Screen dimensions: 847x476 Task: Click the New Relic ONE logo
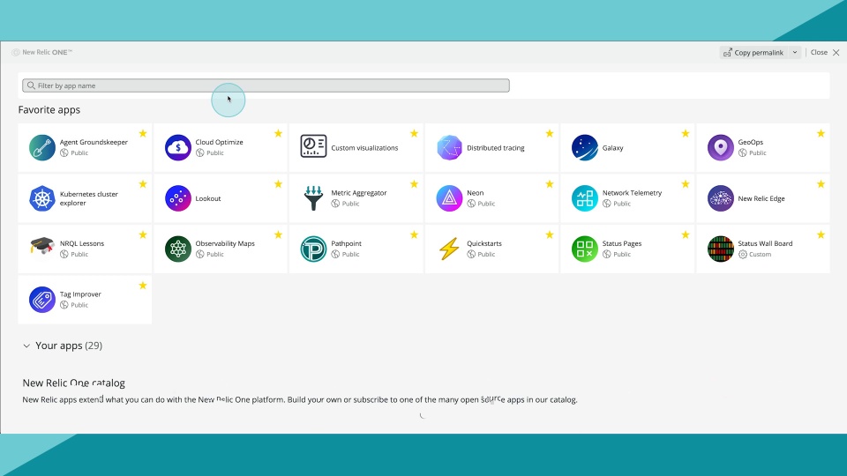point(42,52)
